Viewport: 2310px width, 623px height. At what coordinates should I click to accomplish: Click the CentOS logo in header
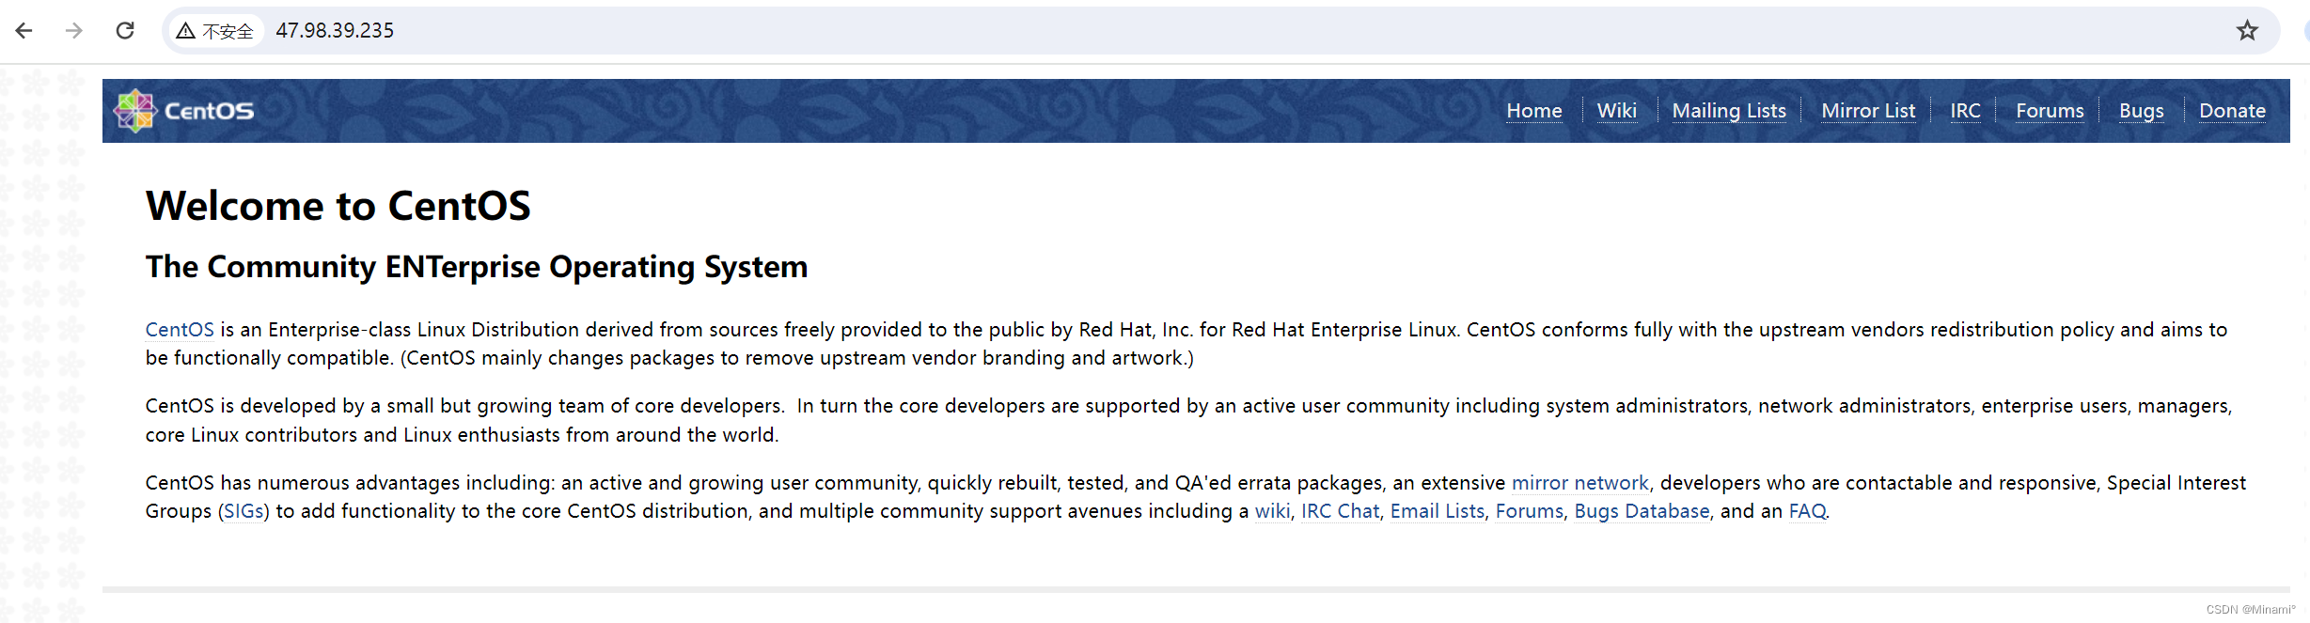coord(184,111)
